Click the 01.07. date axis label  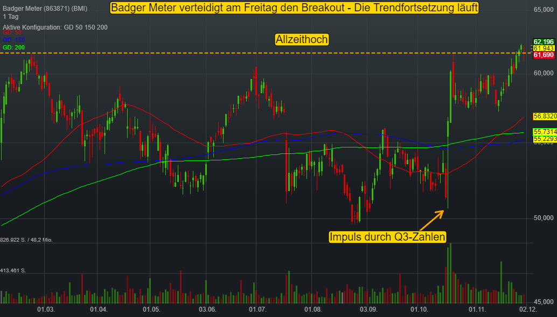pos(257,309)
